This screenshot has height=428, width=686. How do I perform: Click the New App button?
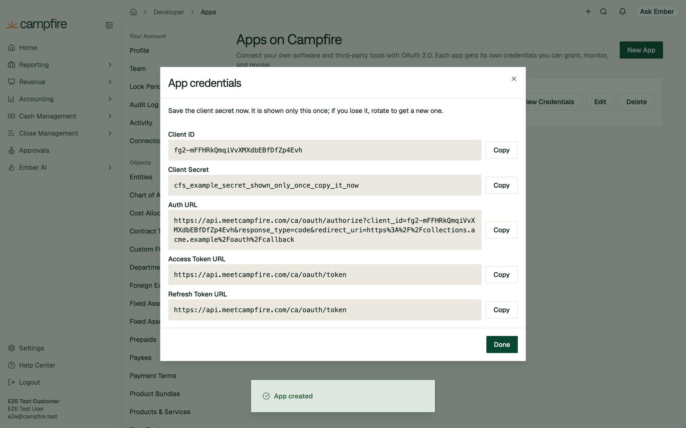click(x=641, y=50)
